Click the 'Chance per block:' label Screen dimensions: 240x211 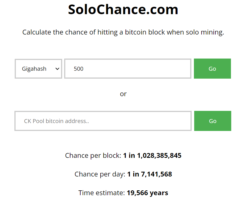[x=93, y=156]
